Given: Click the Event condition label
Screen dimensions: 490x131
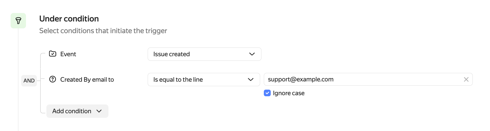Looking at the screenshot, I should [x=68, y=54].
